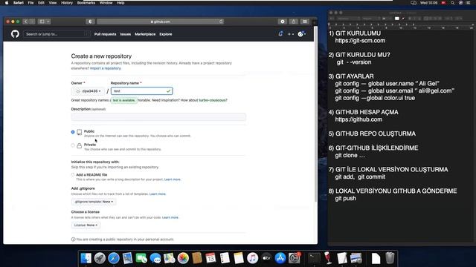This screenshot has width=476, height=267.
Task: Click 'git push' line in TextEdit
Action: (345, 199)
